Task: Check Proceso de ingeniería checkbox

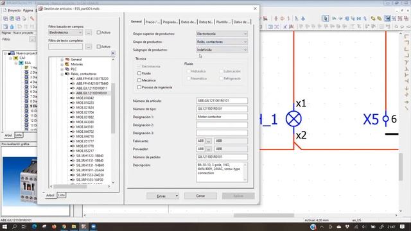Action: 139,87
